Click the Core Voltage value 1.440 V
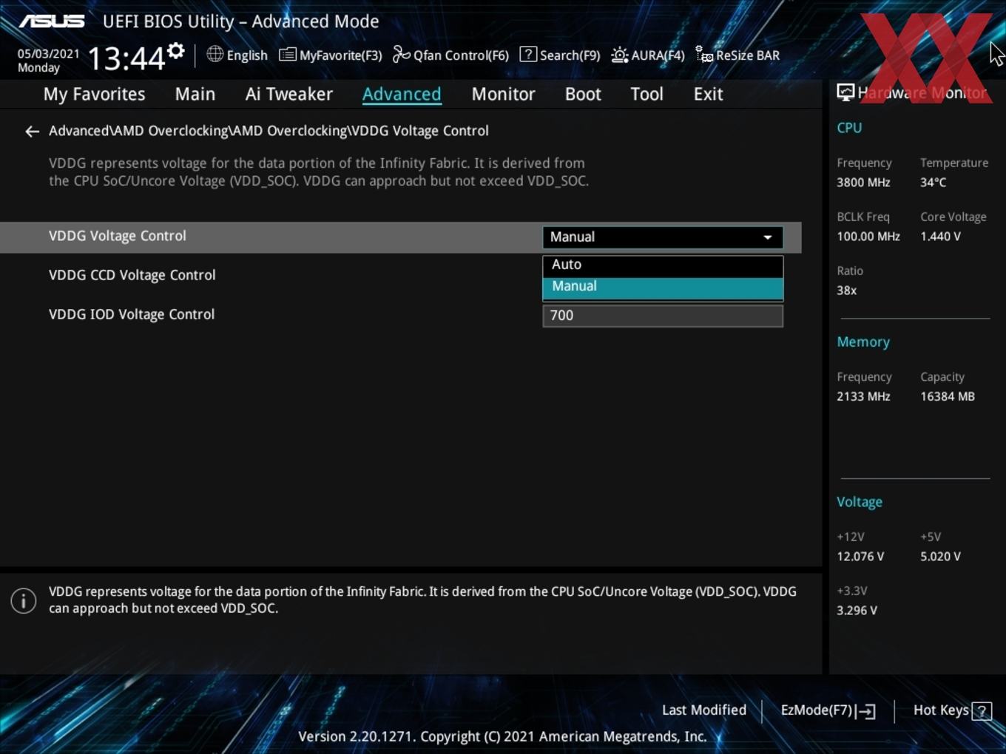The height and width of the screenshot is (754, 1006). tap(940, 237)
